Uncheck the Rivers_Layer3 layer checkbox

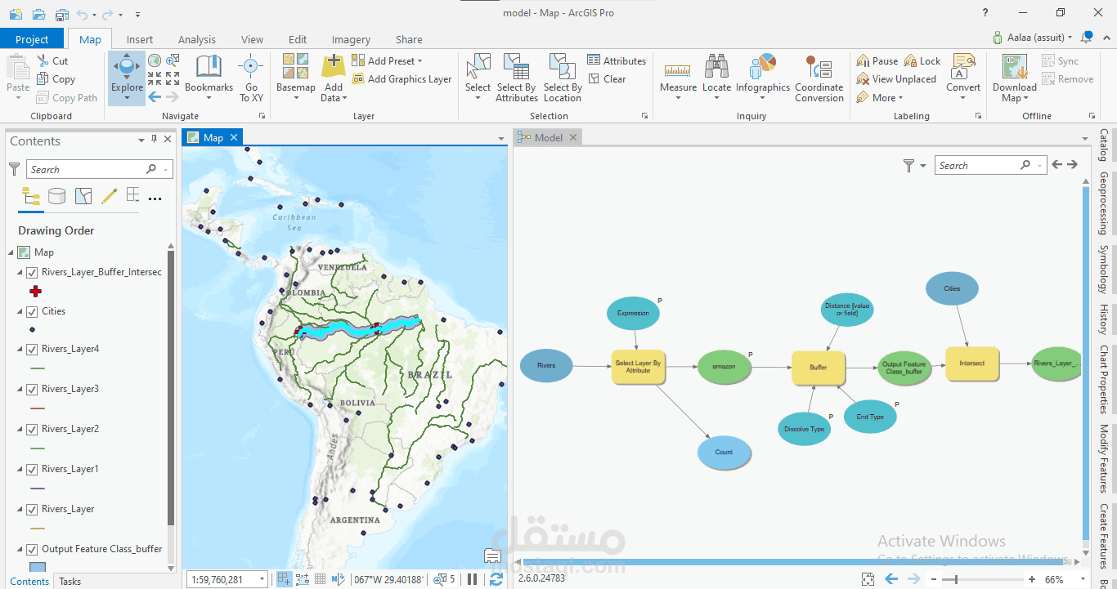[x=32, y=390]
